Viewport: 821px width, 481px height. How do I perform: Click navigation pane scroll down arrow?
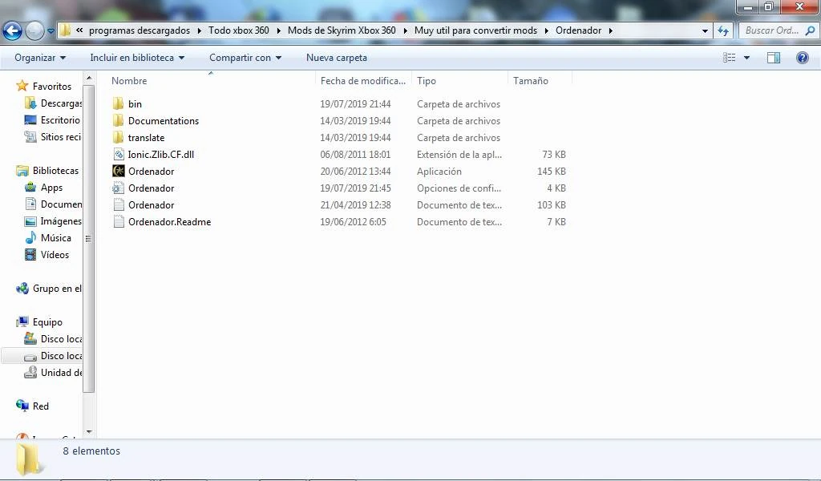[88, 432]
